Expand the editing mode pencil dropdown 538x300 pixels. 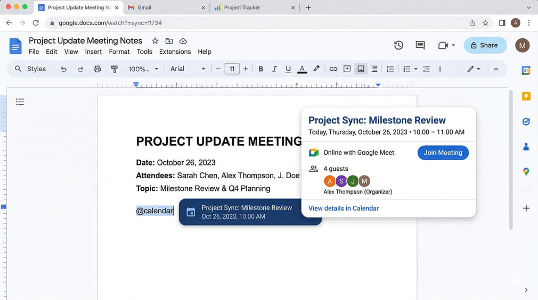(x=474, y=69)
